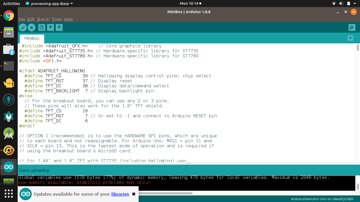The width and height of the screenshot is (360, 202).
Task: Click the Arduino logo in the updates popup
Action: click(x=26, y=194)
